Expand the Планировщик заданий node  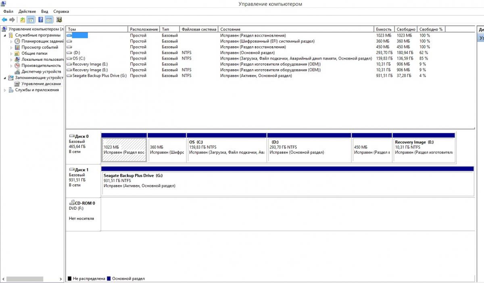12,41
